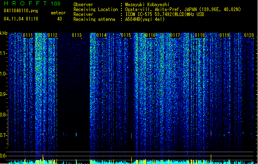This screenshot has height=164, width=258.
Task: Click the Observer label
Action: click(x=83, y=5)
